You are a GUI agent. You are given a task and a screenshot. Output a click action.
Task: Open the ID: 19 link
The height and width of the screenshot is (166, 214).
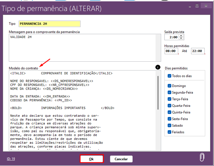[11, 159]
